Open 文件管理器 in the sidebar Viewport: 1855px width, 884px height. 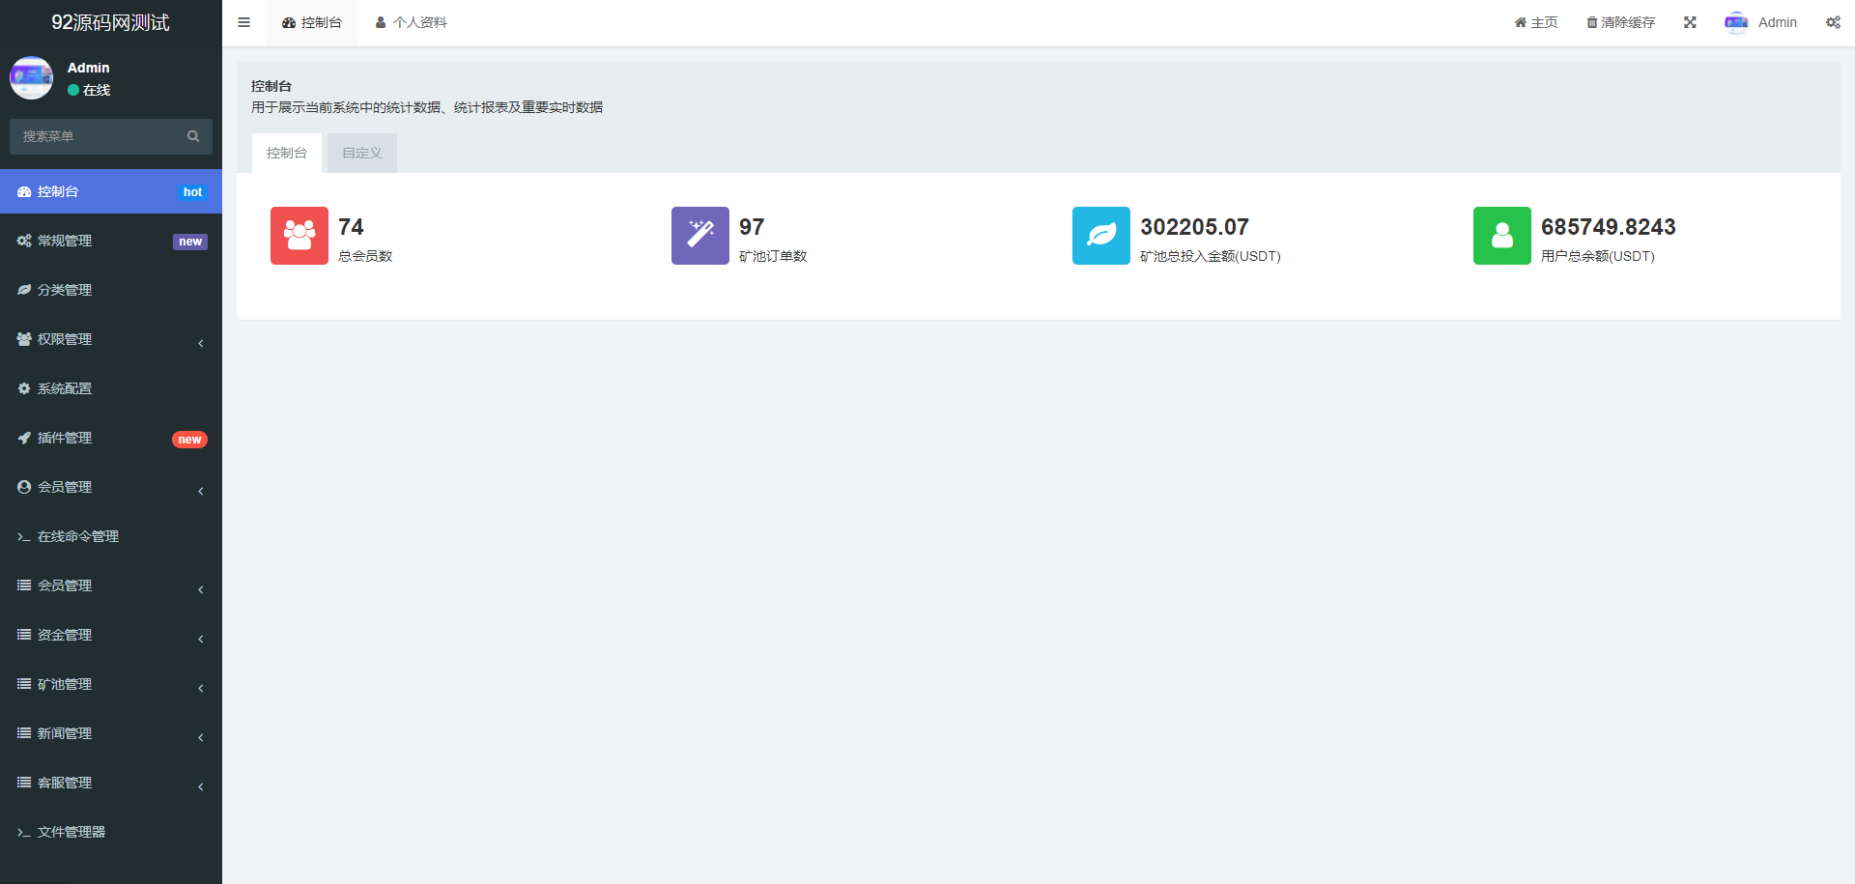click(111, 832)
